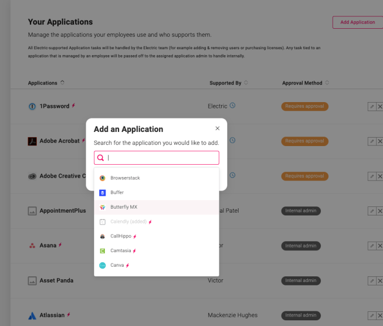Focus the application search field

(x=161, y=158)
